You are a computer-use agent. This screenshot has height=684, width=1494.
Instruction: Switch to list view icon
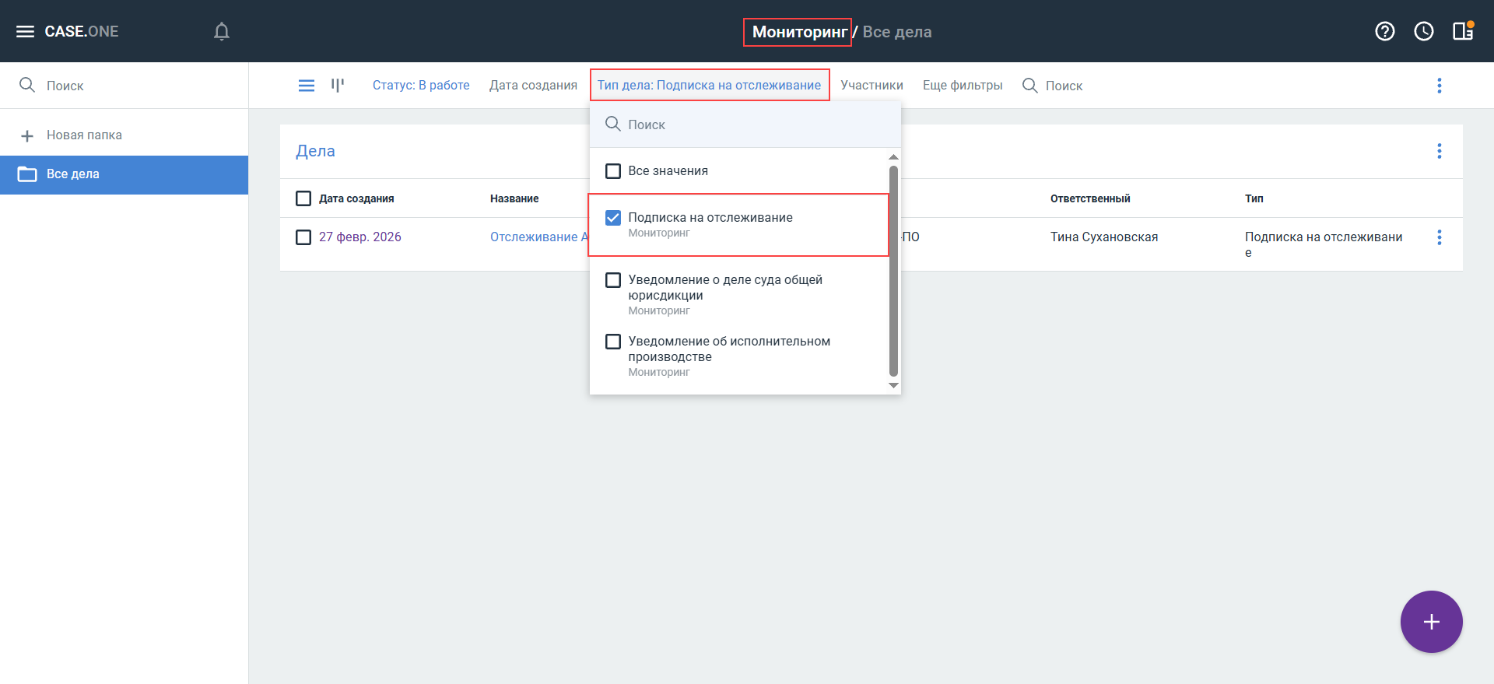pos(307,86)
